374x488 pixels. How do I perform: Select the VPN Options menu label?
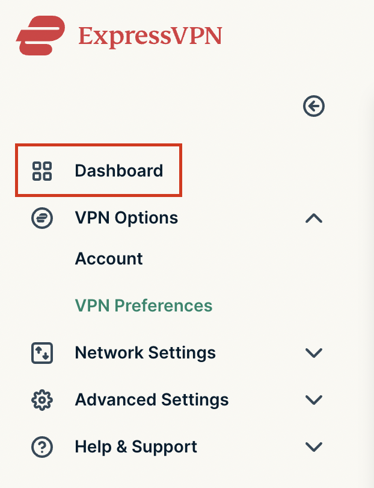pos(126,217)
